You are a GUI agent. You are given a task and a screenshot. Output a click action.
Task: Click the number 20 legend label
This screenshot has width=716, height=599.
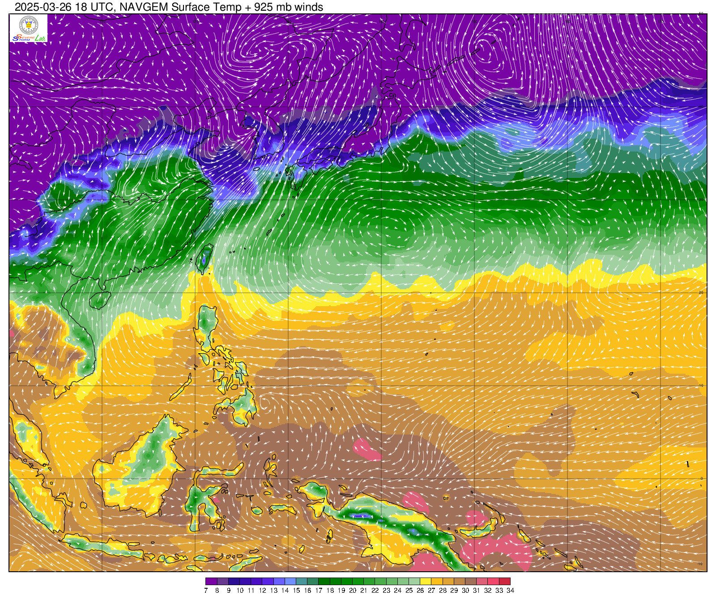pos(353,591)
